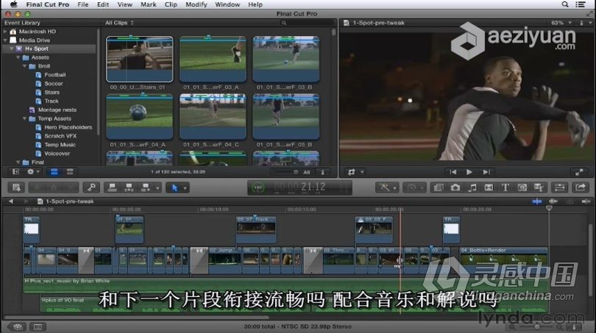Viewport: 596px width, 333px height.
Task: Open Notification Center list icon
Action: tap(581, 4)
